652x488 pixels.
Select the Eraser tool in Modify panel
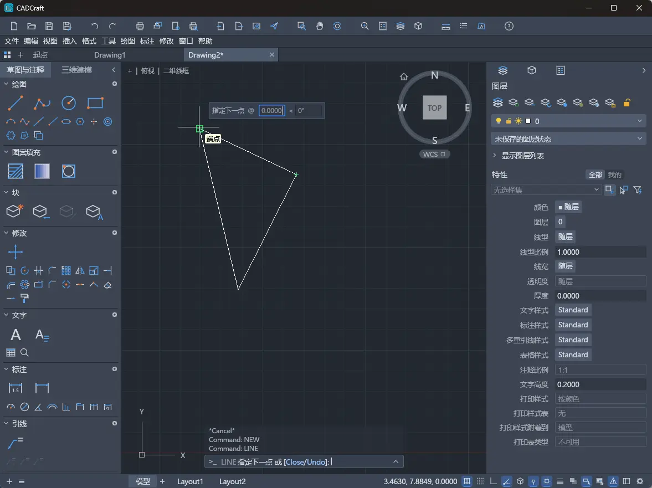pyautogui.click(x=107, y=285)
